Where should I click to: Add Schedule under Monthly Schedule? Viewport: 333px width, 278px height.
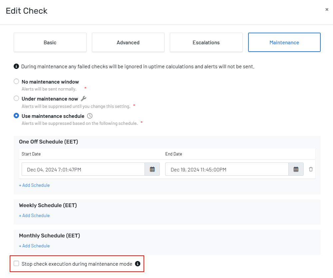pos(34,246)
